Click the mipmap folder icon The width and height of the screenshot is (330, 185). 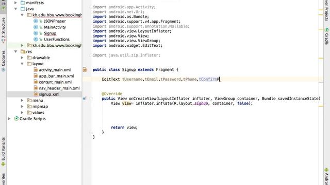[29, 106]
